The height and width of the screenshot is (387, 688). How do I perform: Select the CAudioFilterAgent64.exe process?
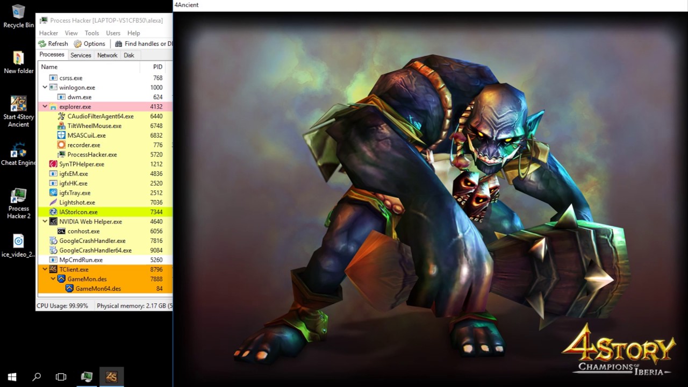click(x=105, y=116)
